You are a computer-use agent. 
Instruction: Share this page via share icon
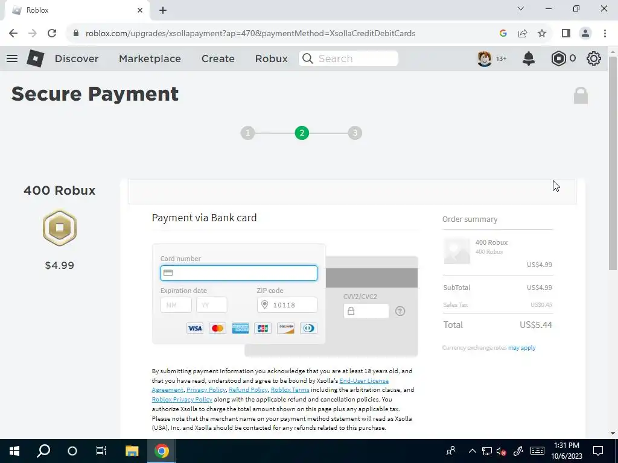point(523,33)
